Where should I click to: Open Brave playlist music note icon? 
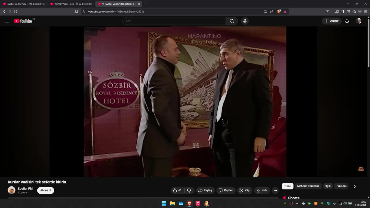coord(337,12)
